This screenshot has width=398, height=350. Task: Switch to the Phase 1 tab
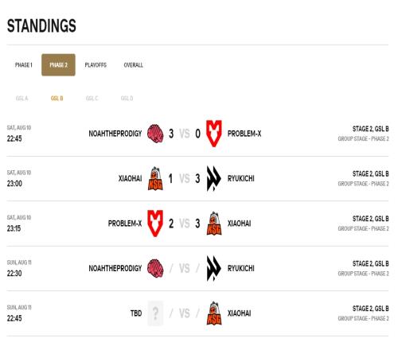pos(24,65)
